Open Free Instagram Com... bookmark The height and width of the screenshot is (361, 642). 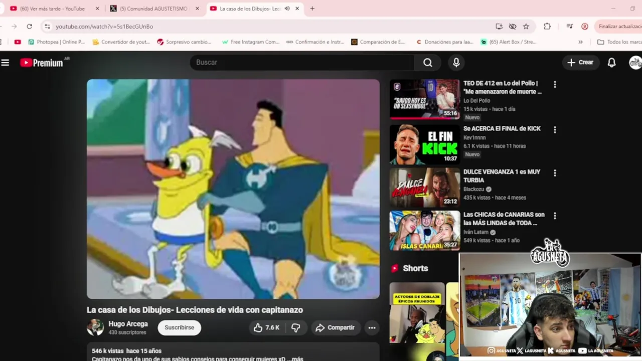250,42
